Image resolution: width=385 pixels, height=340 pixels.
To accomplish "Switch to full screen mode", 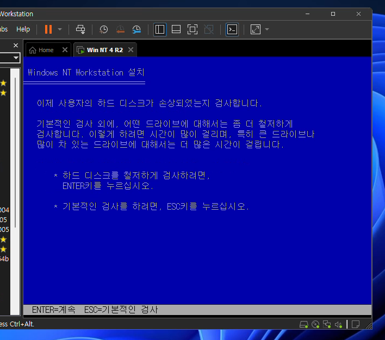I will pos(192,29).
